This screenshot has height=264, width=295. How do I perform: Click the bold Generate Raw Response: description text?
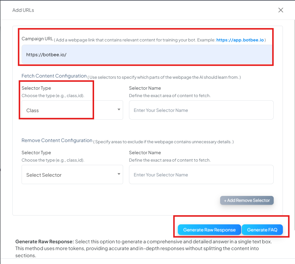[45, 242]
